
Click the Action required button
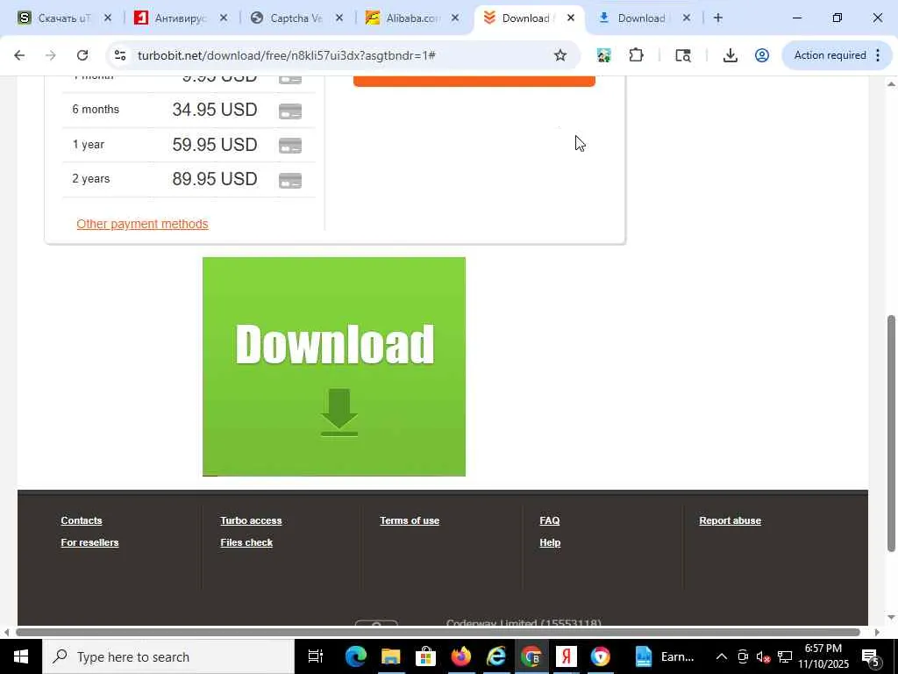837,55
